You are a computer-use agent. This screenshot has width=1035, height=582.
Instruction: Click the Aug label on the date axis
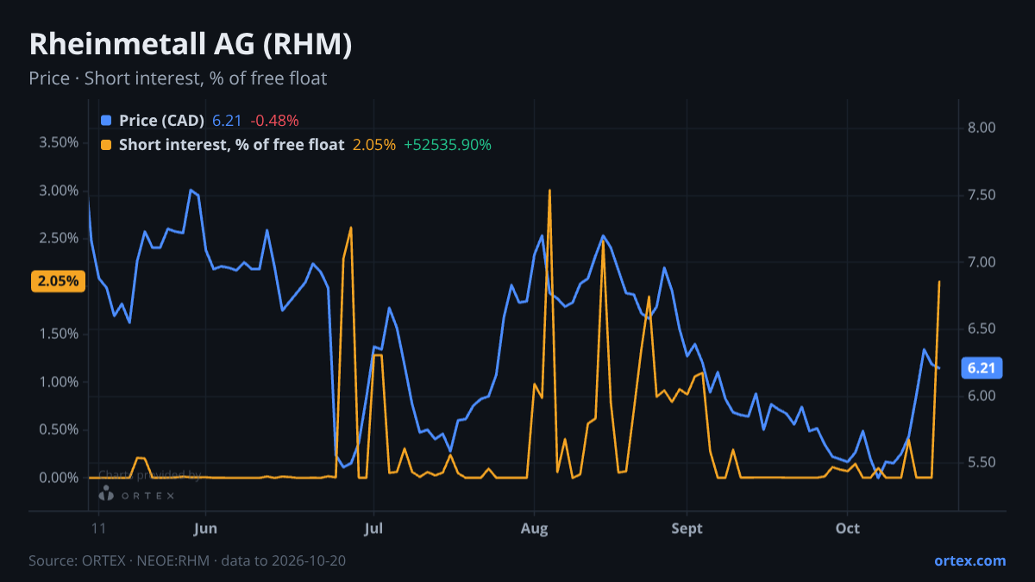535,529
